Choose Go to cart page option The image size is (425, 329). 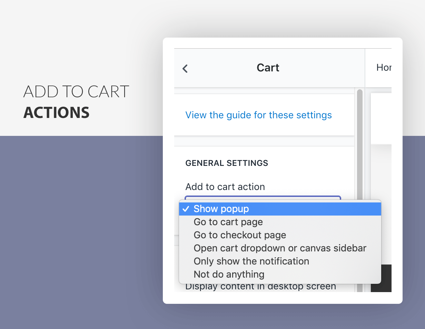click(x=280, y=222)
